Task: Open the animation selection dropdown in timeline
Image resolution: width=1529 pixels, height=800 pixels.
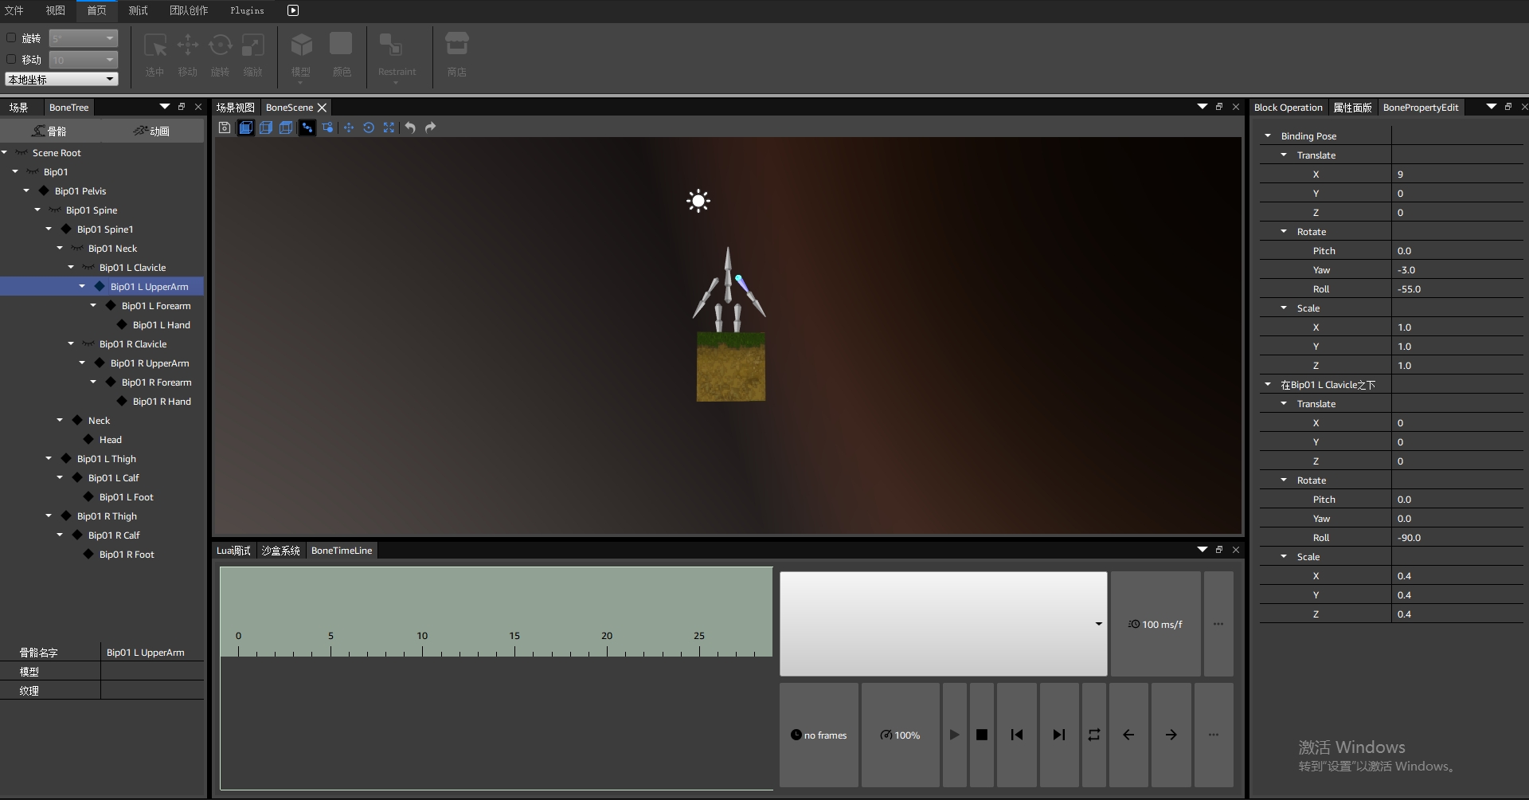Action: [x=943, y=624]
